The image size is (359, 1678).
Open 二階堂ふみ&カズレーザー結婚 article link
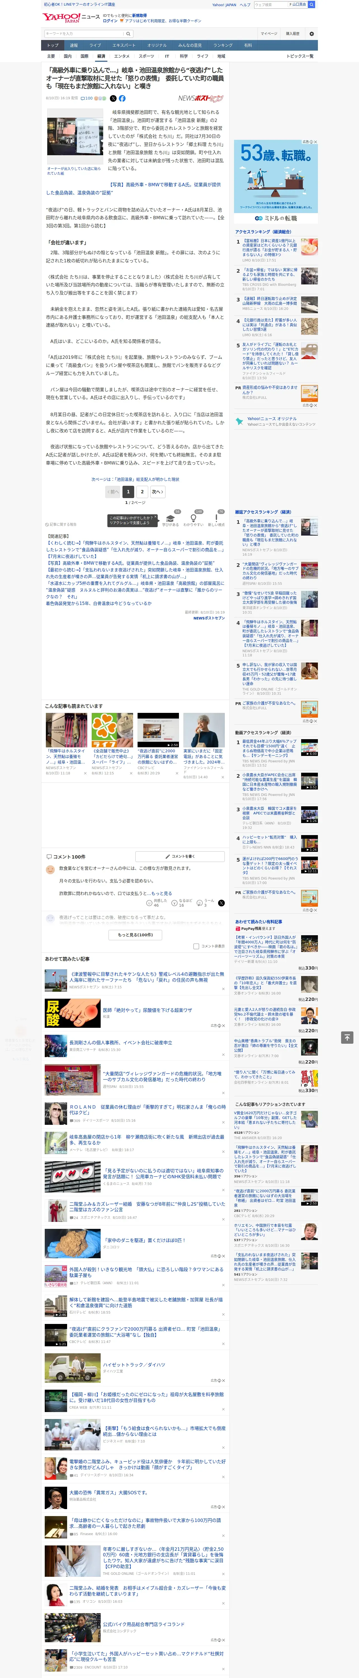point(147,1206)
